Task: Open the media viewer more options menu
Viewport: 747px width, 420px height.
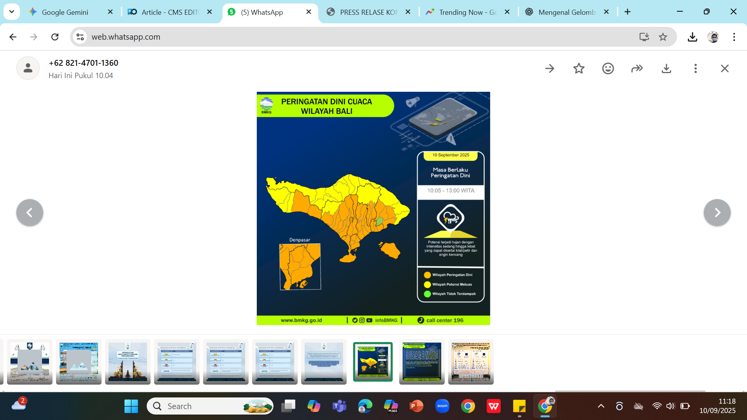Action: (x=696, y=69)
